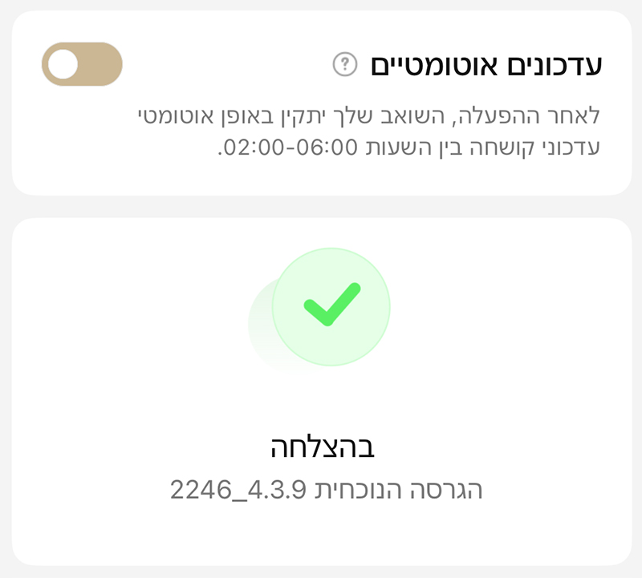The width and height of the screenshot is (642, 578).
Task: Click the version number 2246_4.3.9
Action: tap(239, 489)
